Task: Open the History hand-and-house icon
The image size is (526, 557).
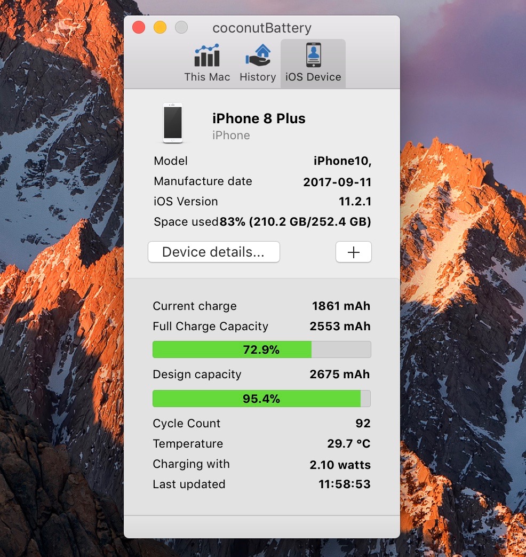Action: [258, 55]
